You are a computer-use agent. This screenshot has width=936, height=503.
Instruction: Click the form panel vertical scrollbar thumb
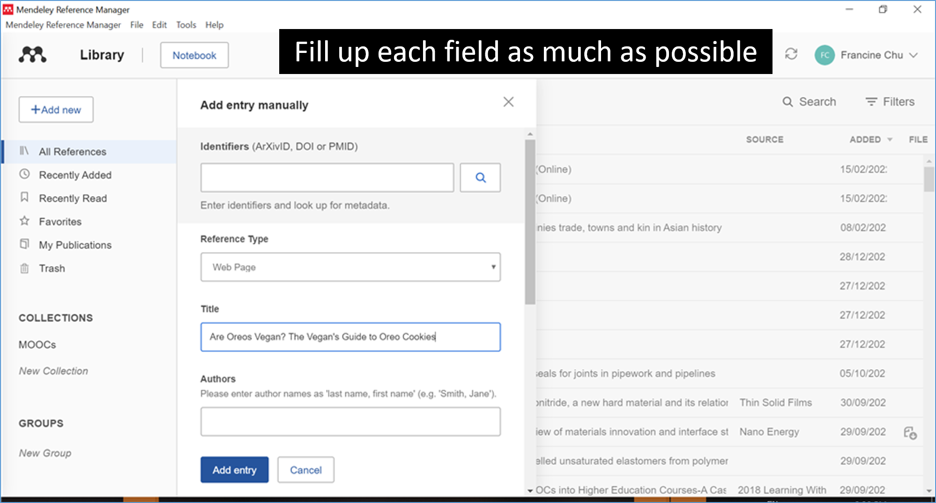530,222
